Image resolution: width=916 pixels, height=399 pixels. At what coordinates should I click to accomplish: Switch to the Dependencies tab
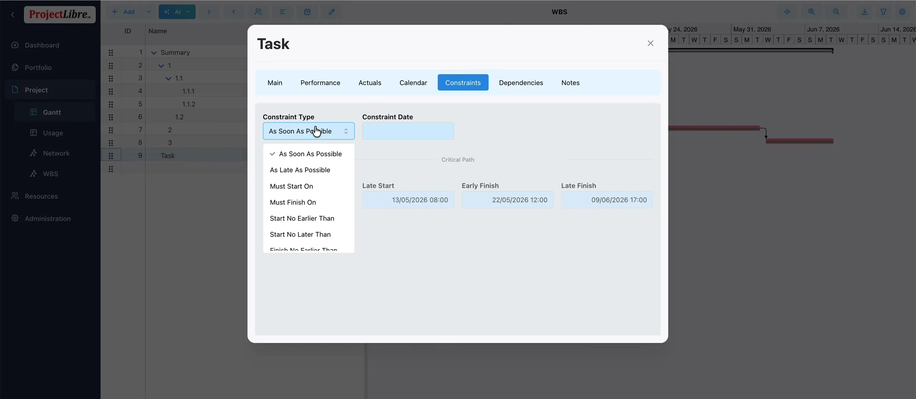click(521, 83)
